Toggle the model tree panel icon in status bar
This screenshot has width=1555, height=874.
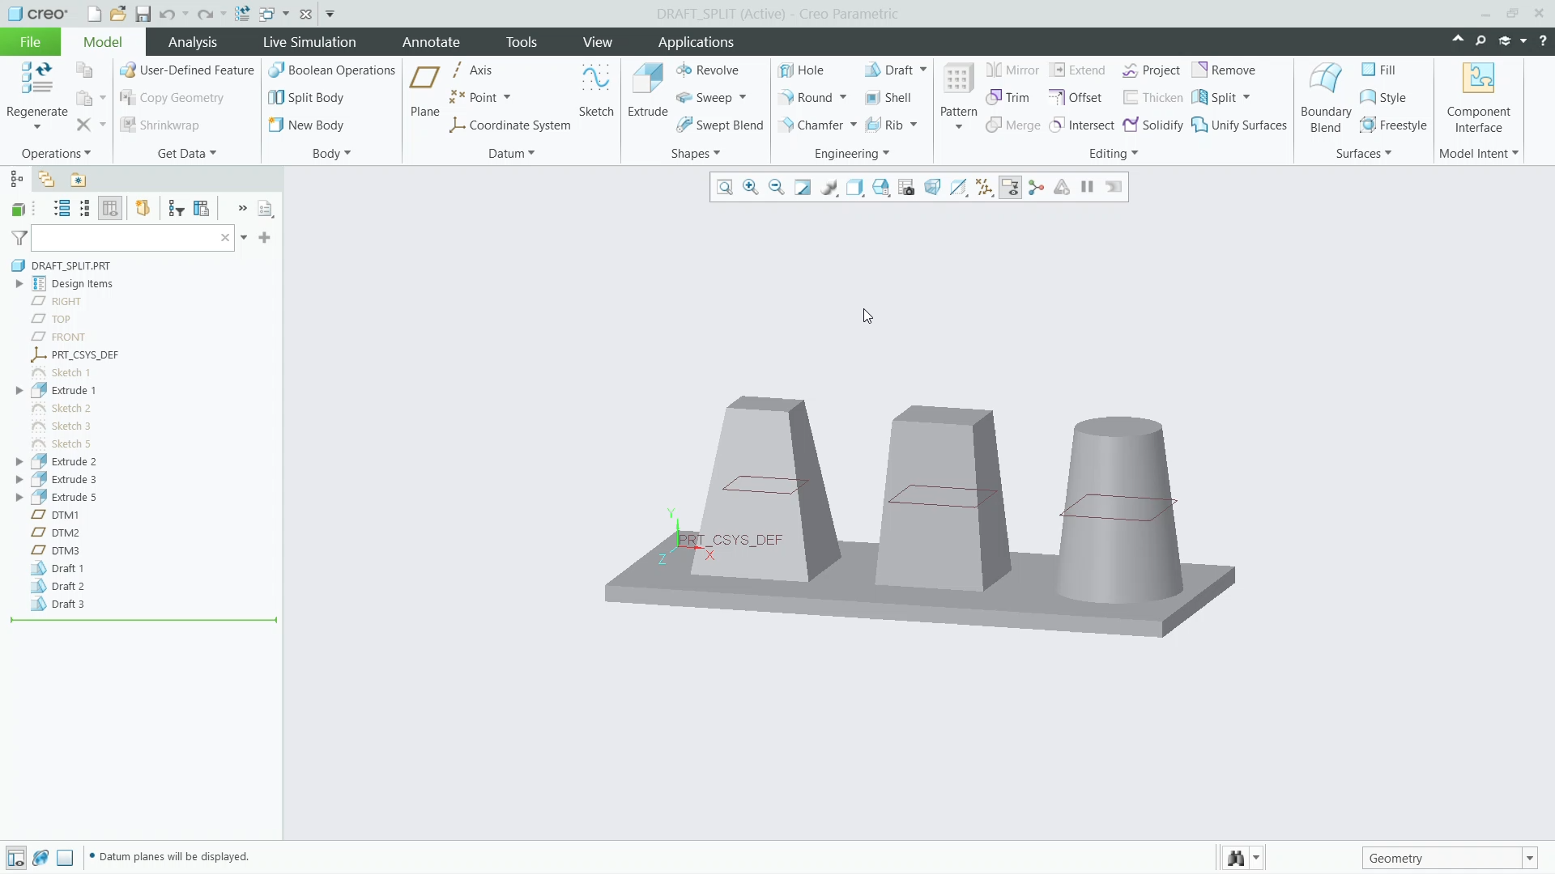click(15, 858)
